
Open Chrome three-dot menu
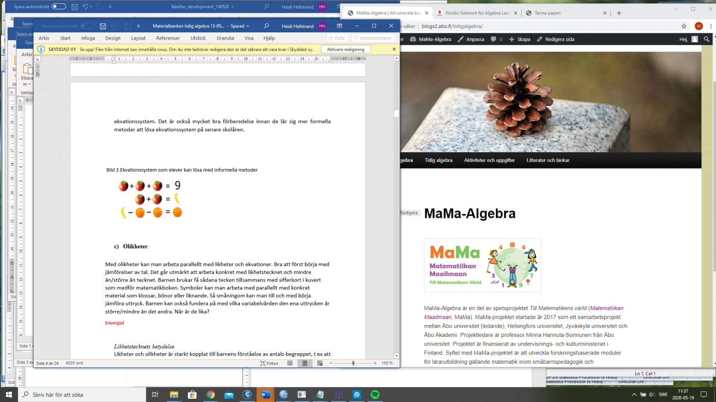(x=711, y=26)
